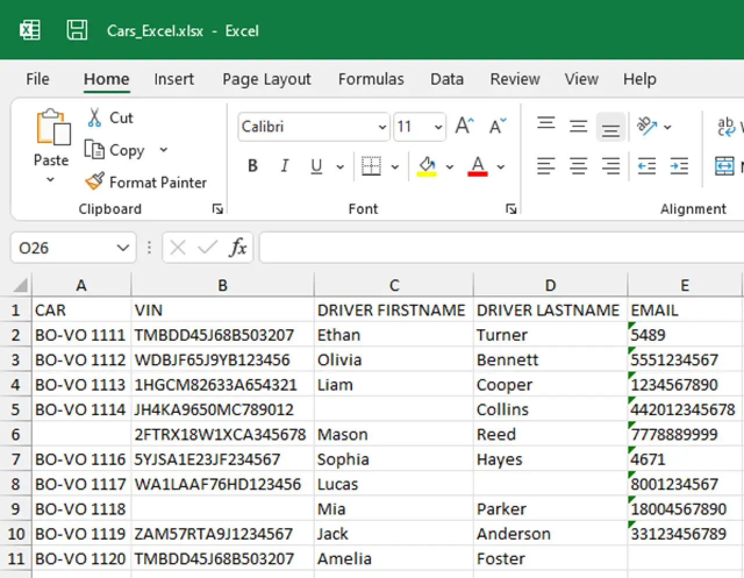The image size is (744, 578).
Task: Select cell containing VIN header
Action: point(222,311)
